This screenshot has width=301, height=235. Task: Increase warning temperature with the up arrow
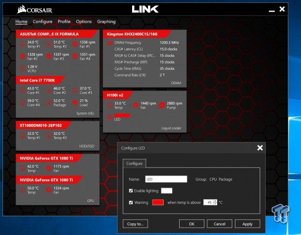click(216, 201)
